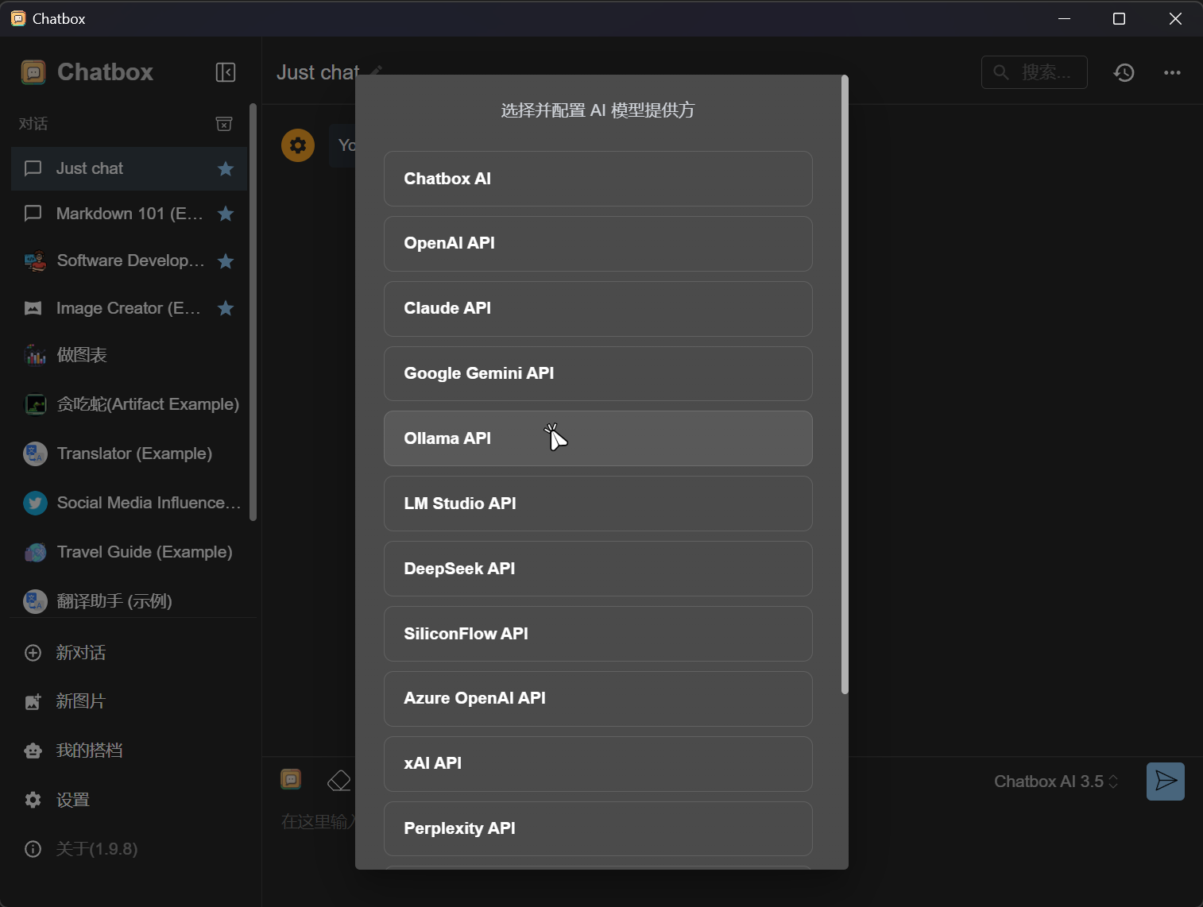Click the Translator (Example) avatar icon
Screen dimensions: 1203x907
[x=35, y=453]
